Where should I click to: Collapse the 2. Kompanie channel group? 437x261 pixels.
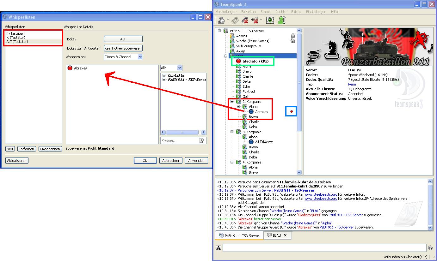click(x=232, y=102)
